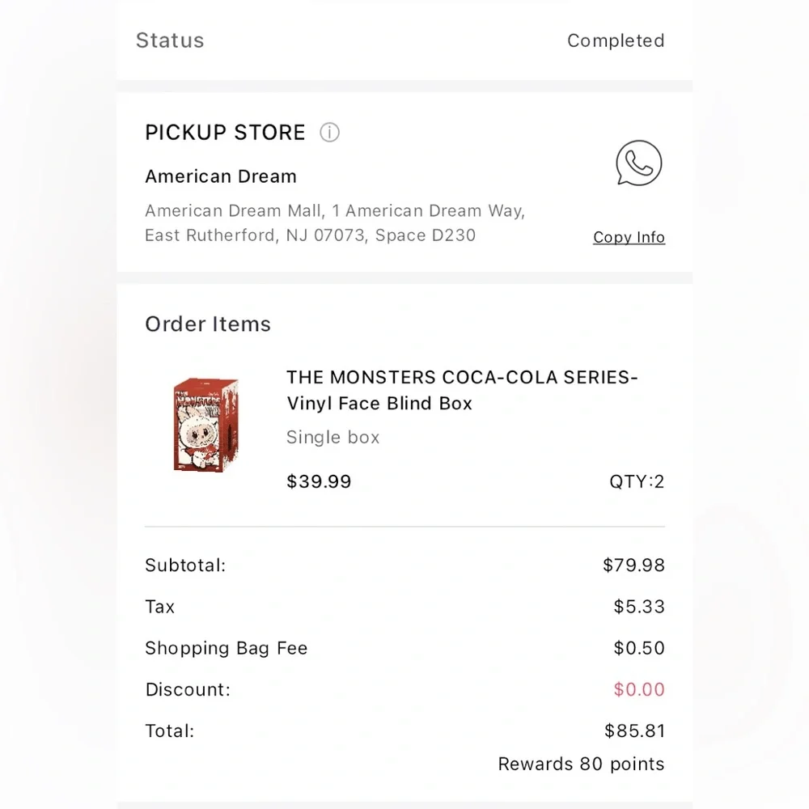
Task: Click the $39.99 item price
Action: (318, 481)
